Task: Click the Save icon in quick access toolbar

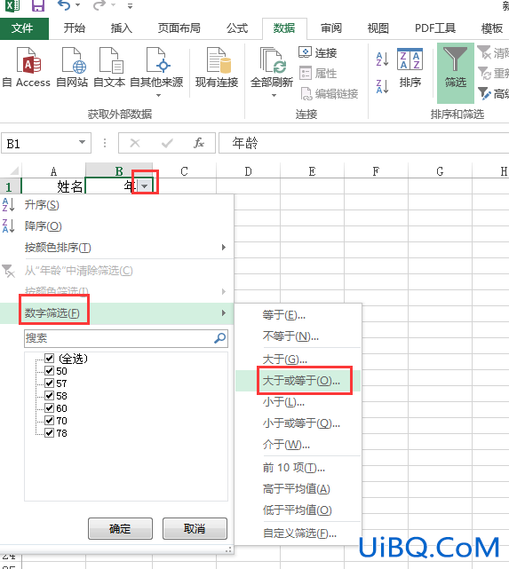Action: 38,5
